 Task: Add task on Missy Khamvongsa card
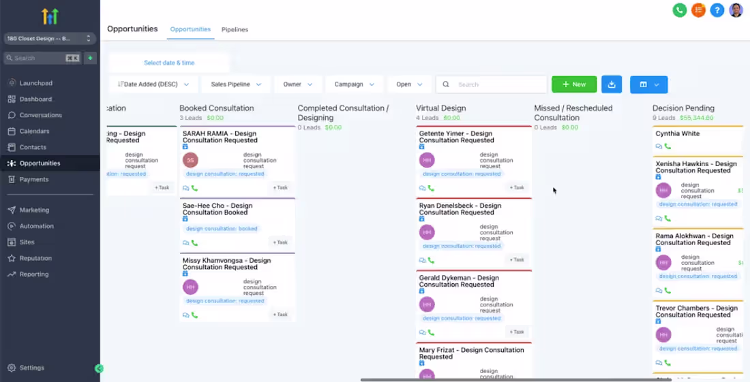pyautogui.click(x=280, y=315)
